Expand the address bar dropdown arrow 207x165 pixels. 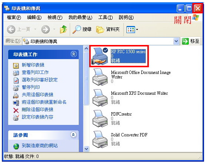[x=176, y=41]
